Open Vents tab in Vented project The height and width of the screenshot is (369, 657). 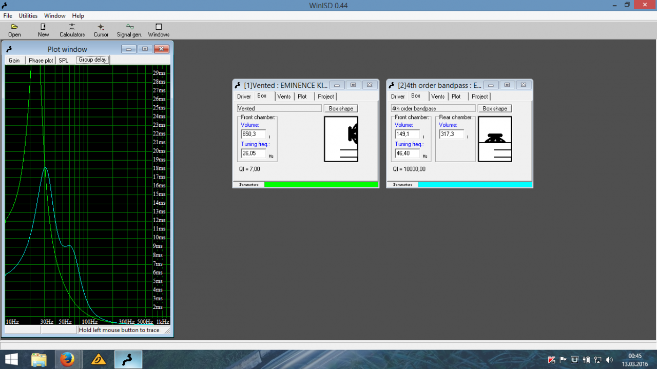click(x=284, y=96)
